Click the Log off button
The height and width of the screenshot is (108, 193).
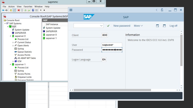pyautogui.click(x=173, y=26)
